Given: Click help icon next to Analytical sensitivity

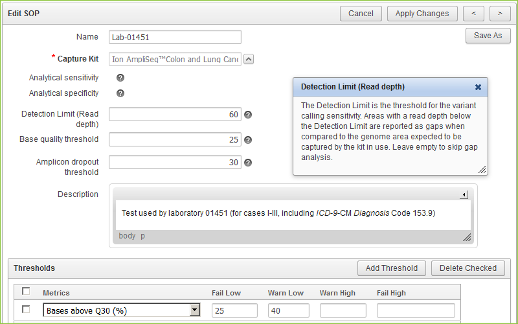Looking at the screenshot, I should [120, 78].
